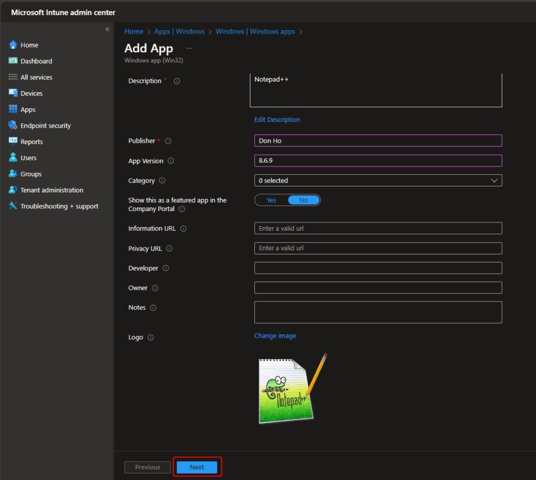Click the info icon next to Owner
Viewport: 536px width, 480px height.
pyautogui.click(x=155, y=288)
